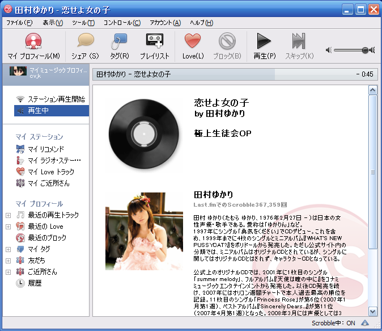Viewport: 382px width, 331px height.
Task: Select 最近の再生トラック item
Action: (53, 215)
